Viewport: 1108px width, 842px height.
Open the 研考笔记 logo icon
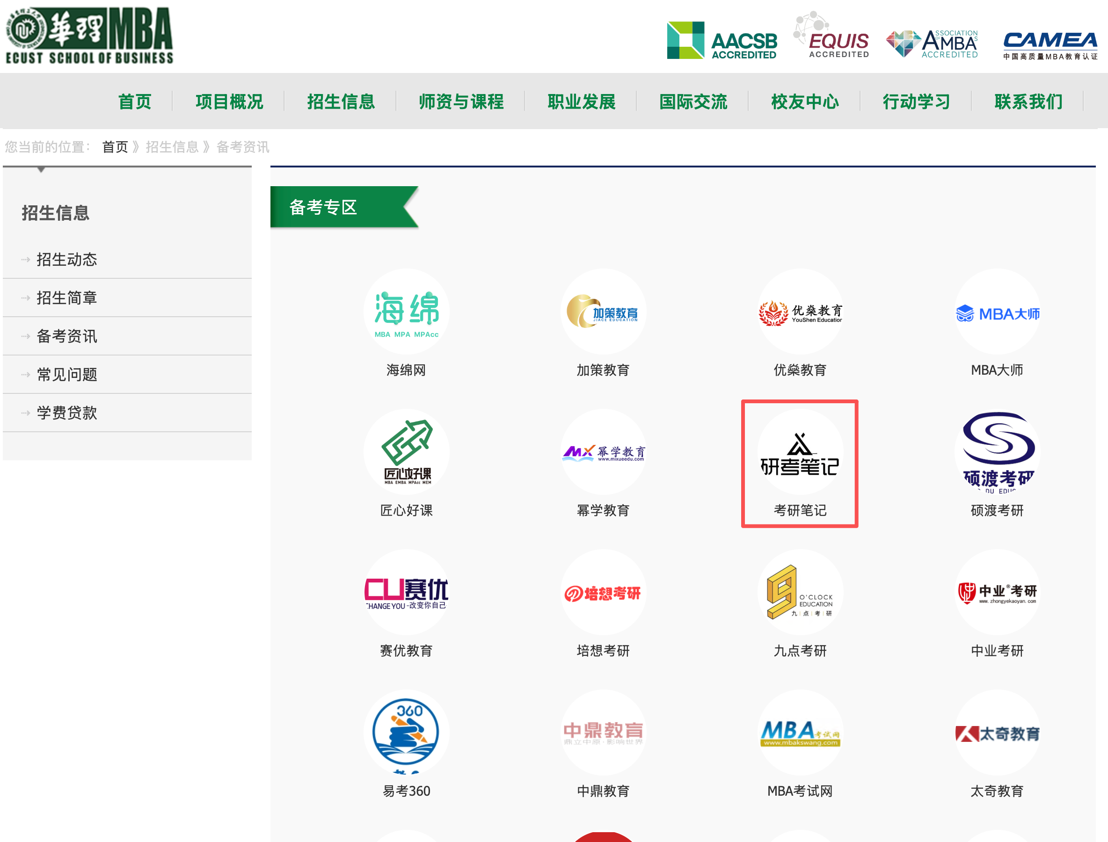pyautogui.click(x=800, y=452)
